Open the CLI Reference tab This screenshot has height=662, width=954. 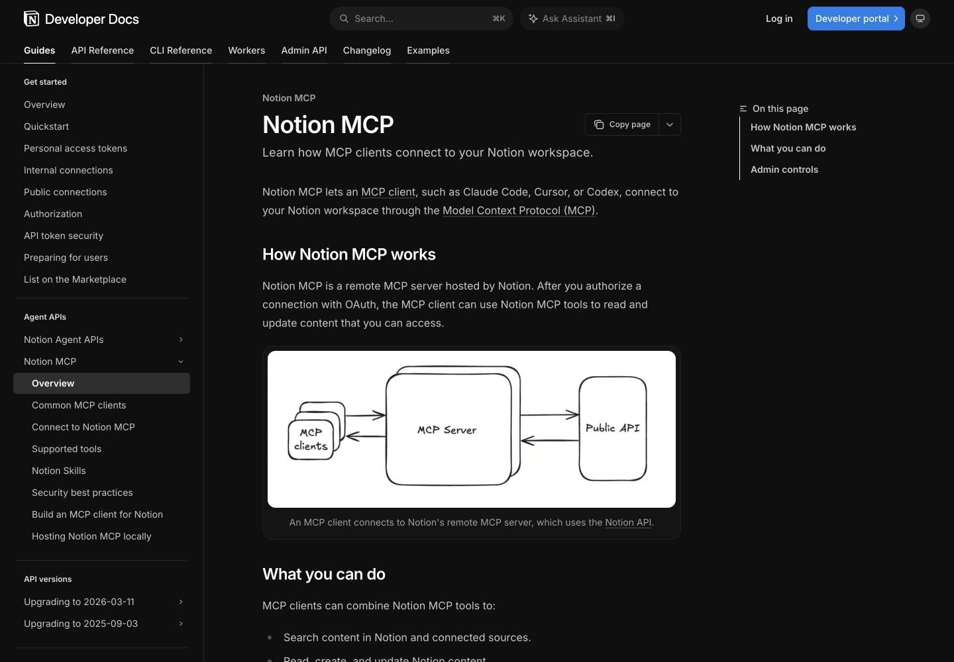181,50
